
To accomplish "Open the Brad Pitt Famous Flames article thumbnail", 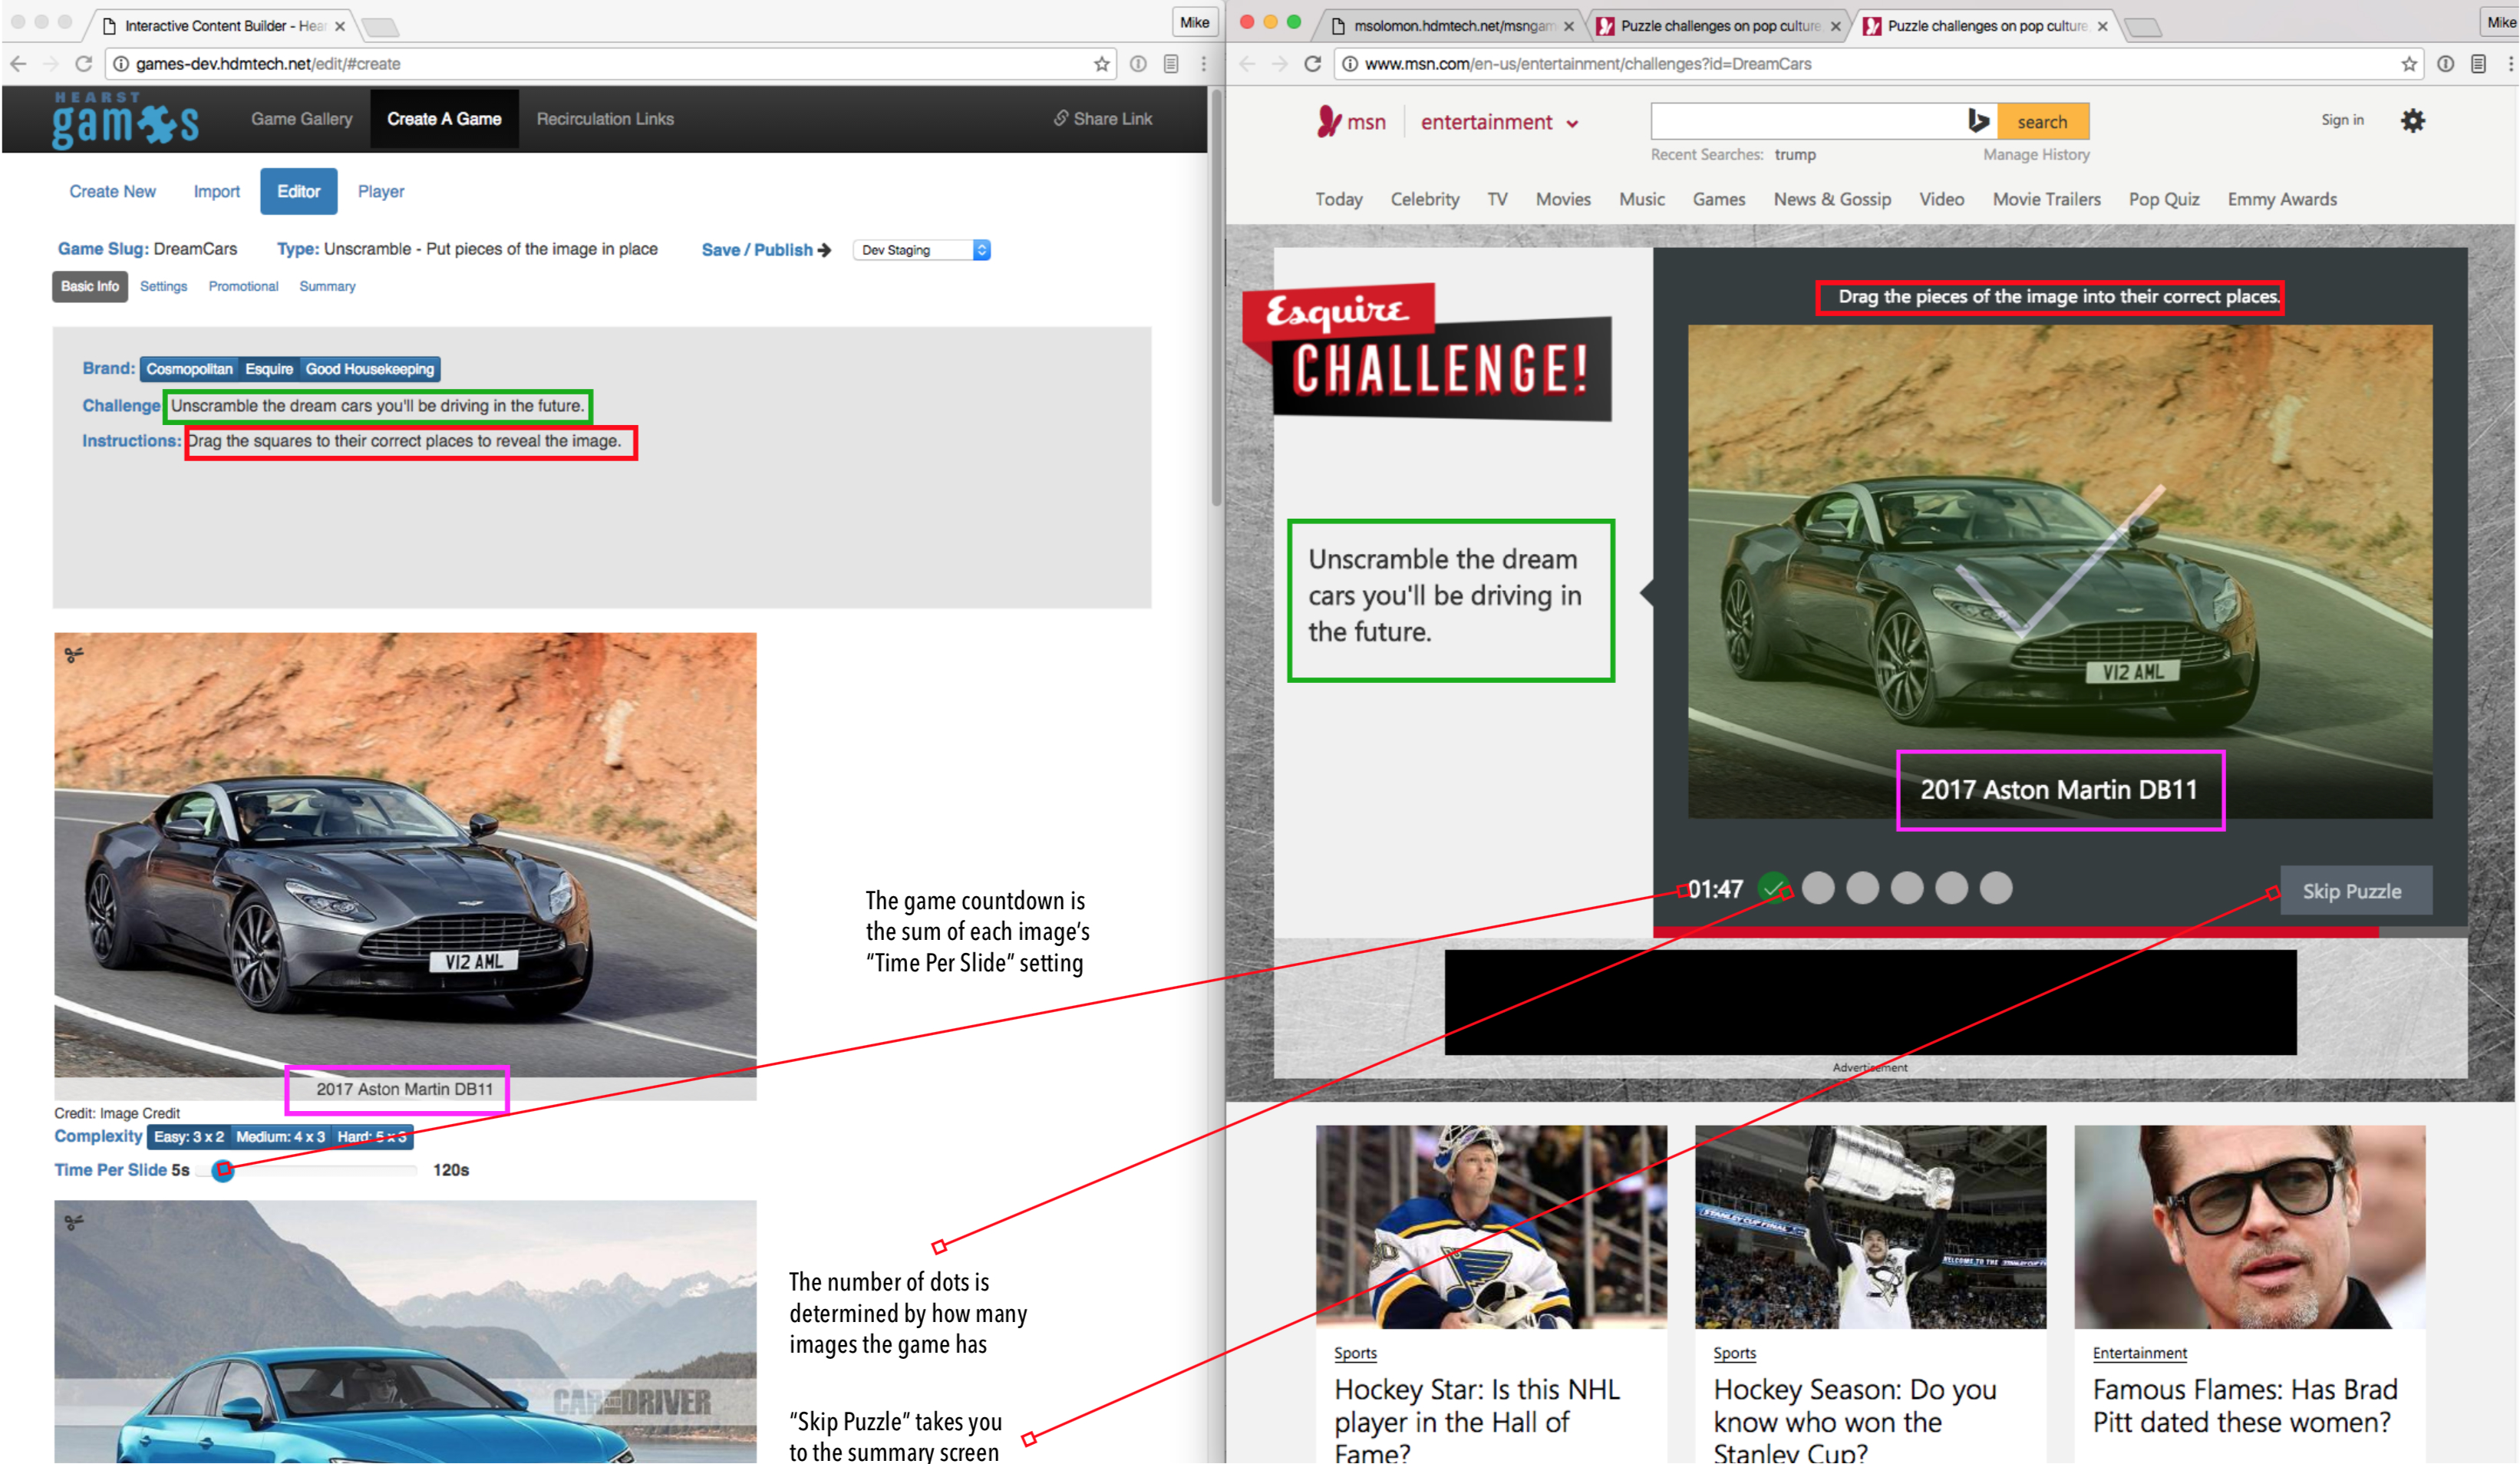I will coord(2250,1228).
